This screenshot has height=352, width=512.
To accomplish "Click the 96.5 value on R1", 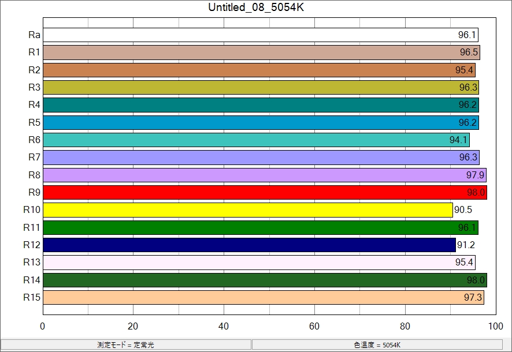I will (x=469, y=52).
